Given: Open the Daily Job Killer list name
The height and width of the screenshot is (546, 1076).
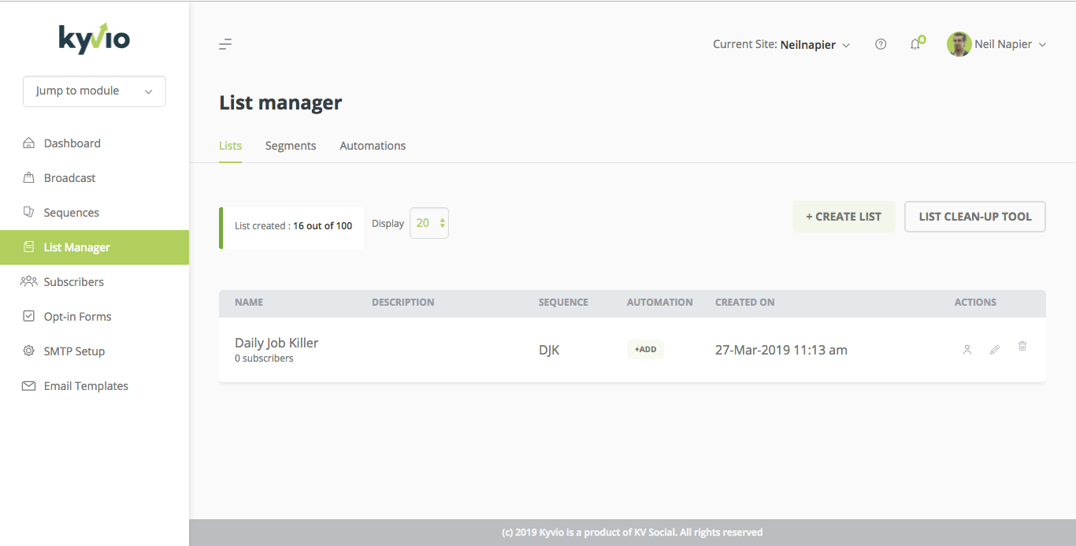Looking at the screenshot, I should pyautogui.click(x=276, y=343).
